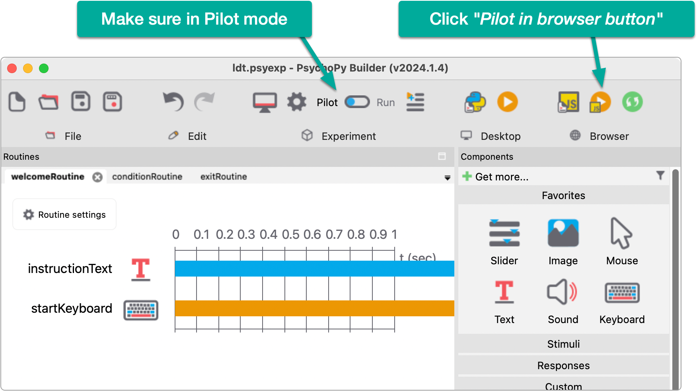This screenshot has width=697, height=391.
Task: Switch to the exitRoutine tab
Action: click(x=224, y=176)
